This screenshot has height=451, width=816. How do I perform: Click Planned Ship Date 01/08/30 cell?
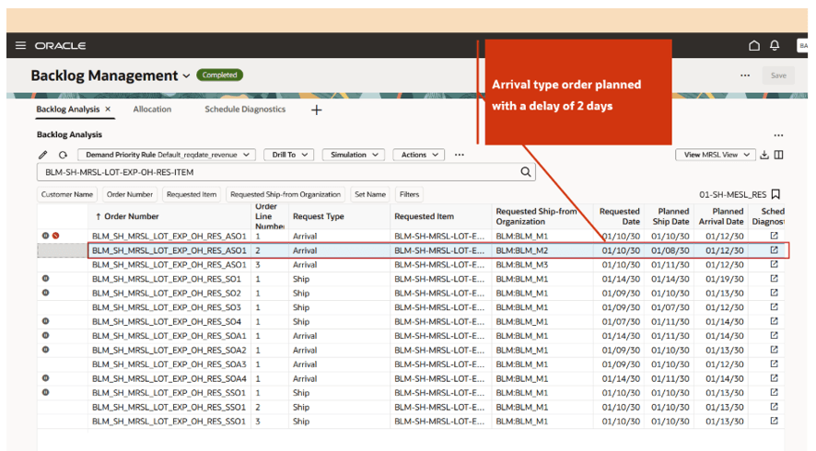(x=670, y=250)
